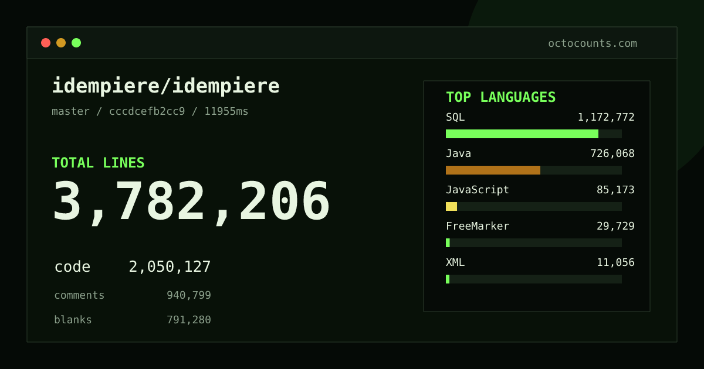The image size is (704, 369).
Task: Click the yellow window dot
Action: 61,43
